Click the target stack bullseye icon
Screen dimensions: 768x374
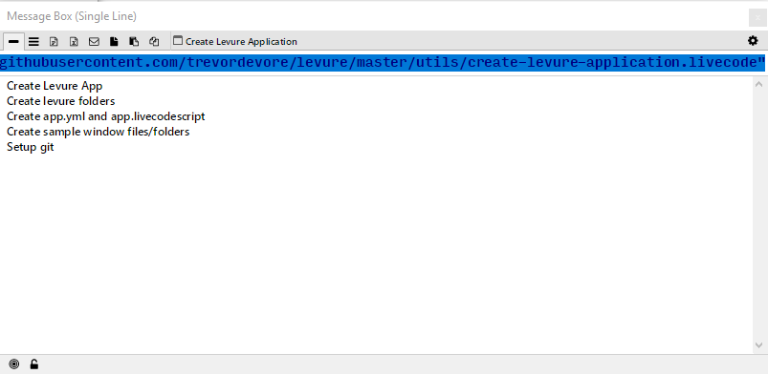[14, 364]
